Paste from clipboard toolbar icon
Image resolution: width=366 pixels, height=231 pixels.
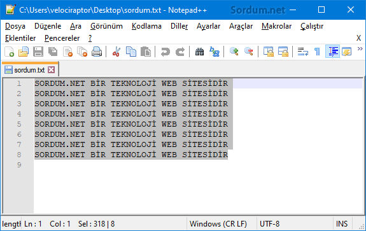point(146,52)
